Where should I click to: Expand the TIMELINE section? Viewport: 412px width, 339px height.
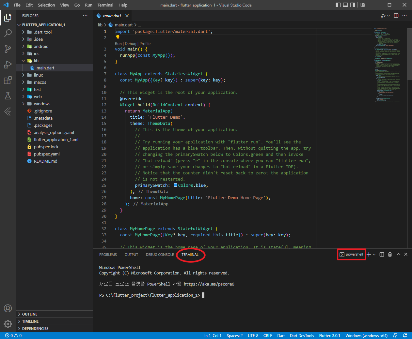coord(54,321)
